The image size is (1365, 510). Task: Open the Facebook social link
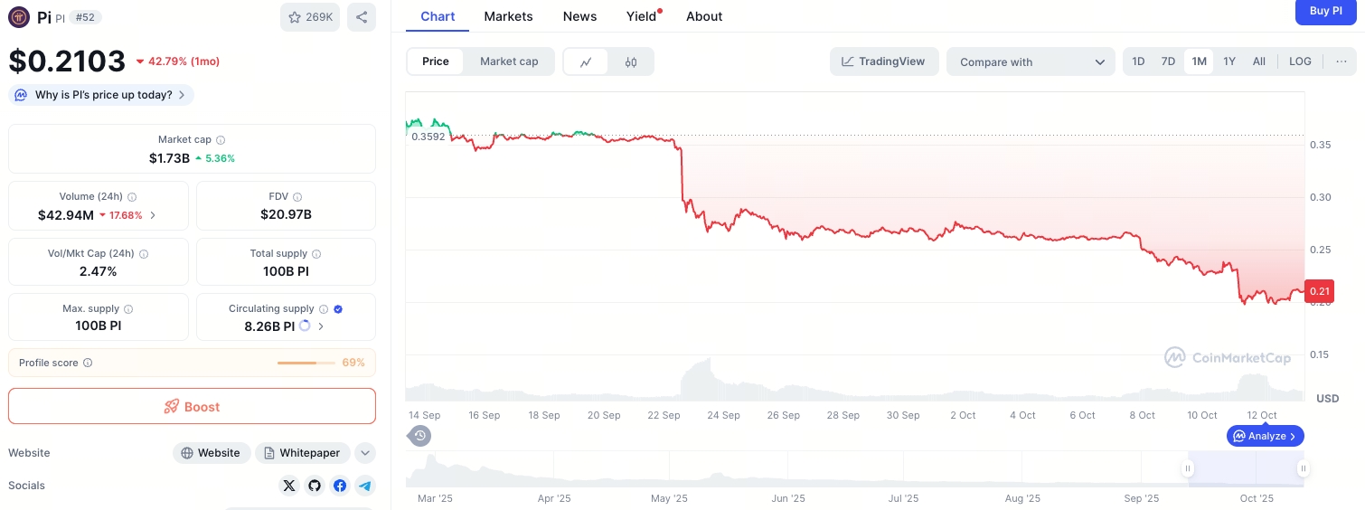[x=340, y=486]
